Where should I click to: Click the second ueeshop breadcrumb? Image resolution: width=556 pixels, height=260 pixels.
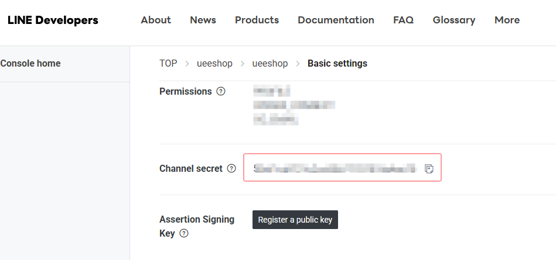pos(270,64)
